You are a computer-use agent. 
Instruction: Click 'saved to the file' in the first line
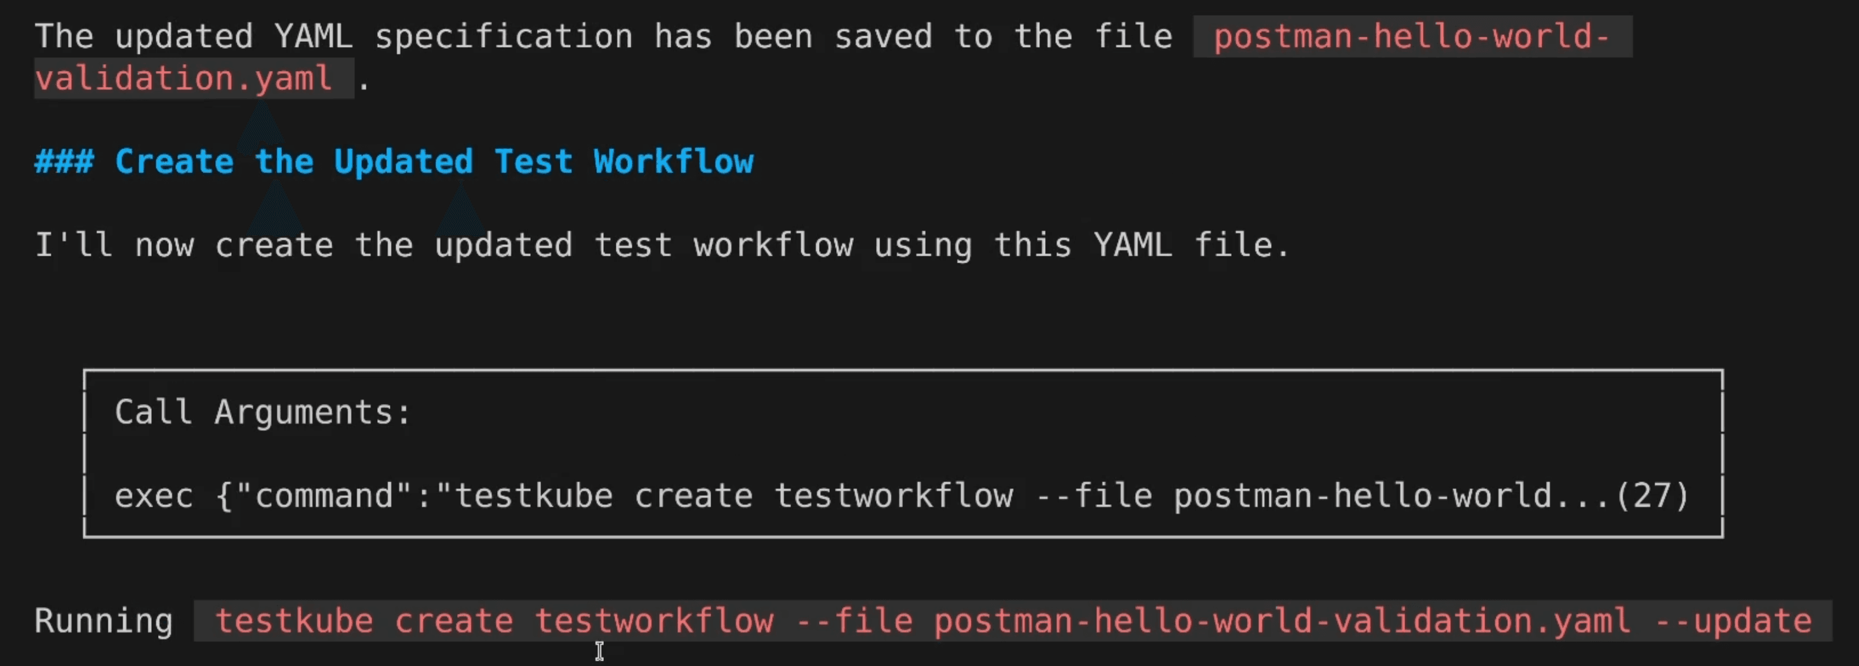pyautogui.click(x=1003, y=36)
